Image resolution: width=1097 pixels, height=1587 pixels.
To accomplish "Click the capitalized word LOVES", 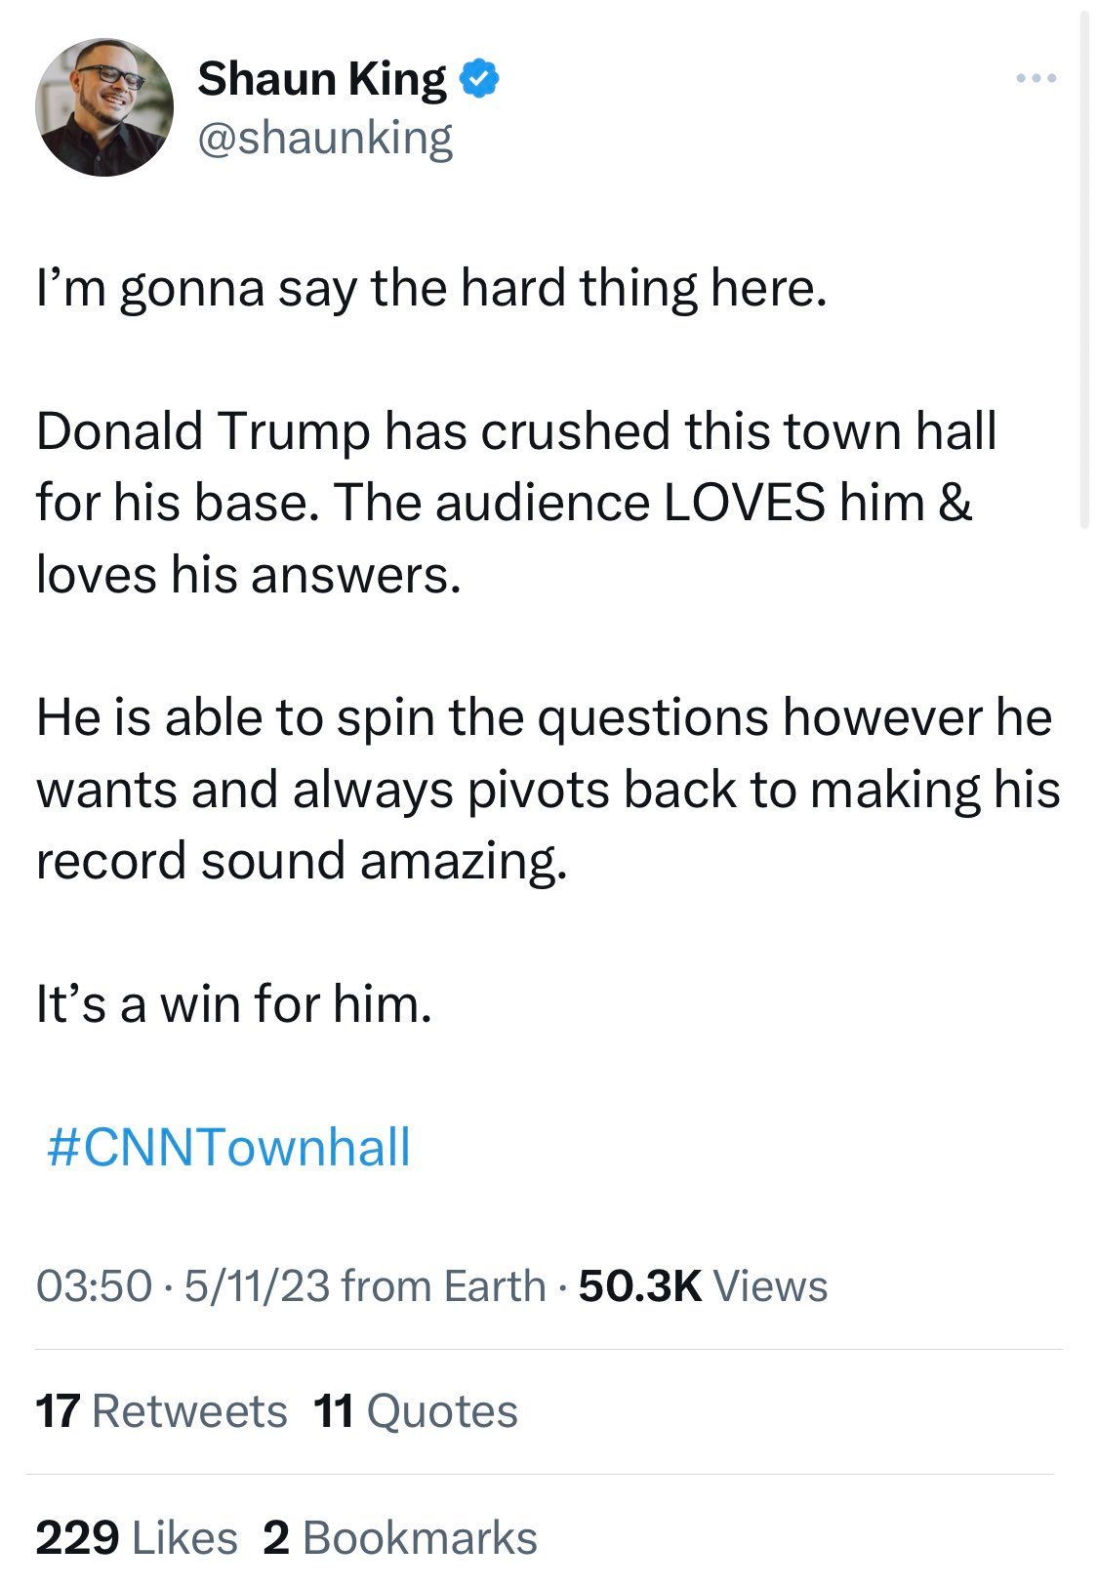I will pyautogui.click(x=746, y=503).
